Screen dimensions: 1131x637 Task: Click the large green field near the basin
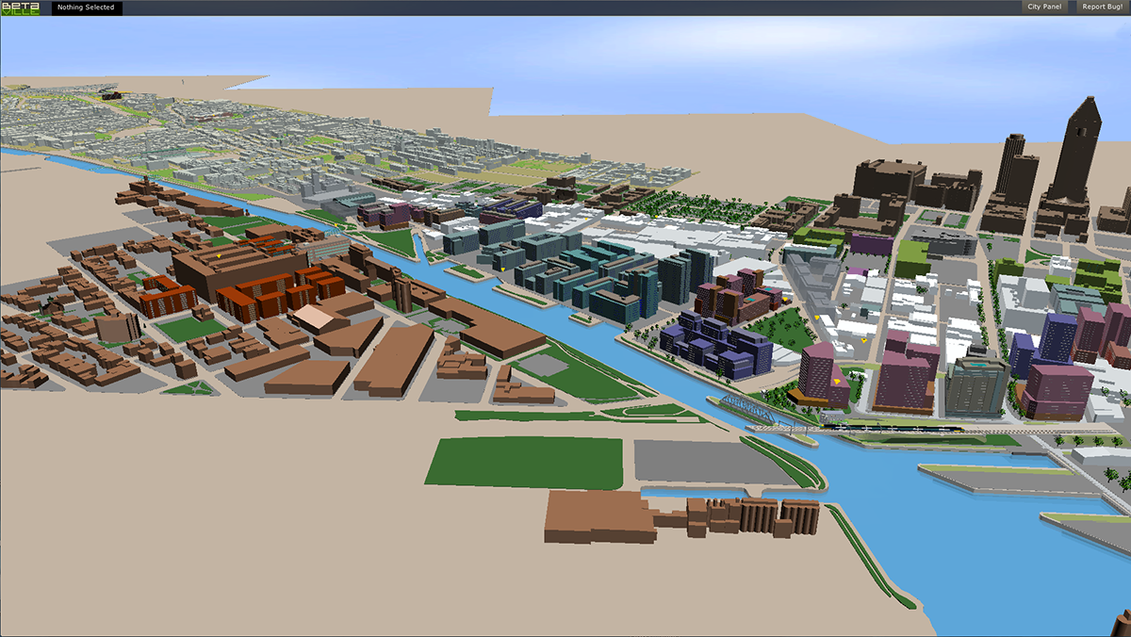(x=524, y=462)
